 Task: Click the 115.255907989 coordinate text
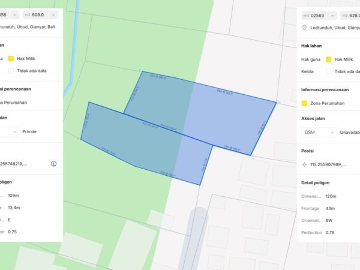tap(331, 164)
